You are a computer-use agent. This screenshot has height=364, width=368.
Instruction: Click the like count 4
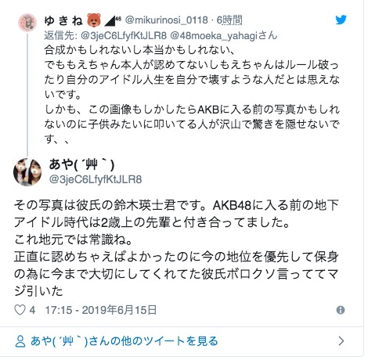[x=32, y=310]
